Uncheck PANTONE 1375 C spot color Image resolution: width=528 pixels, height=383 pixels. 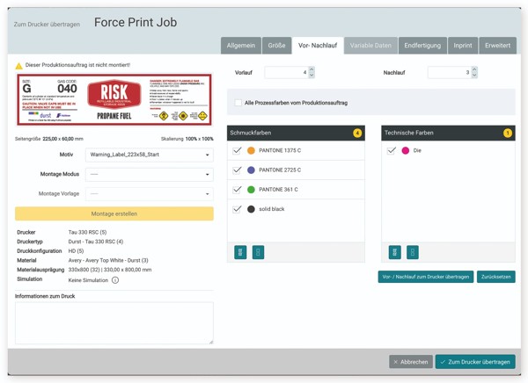238,151
